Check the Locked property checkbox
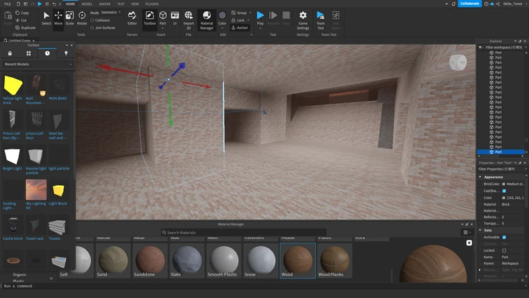 (504, 250)
